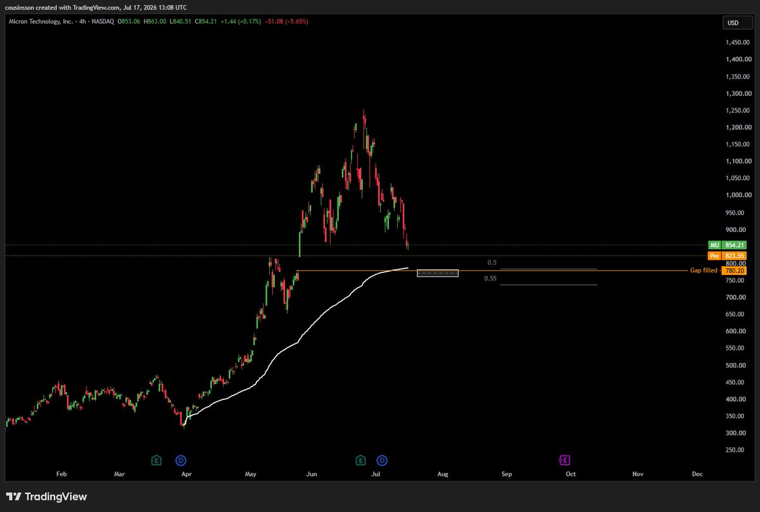Click the purple future earnings E marker

tap(564, 460)
